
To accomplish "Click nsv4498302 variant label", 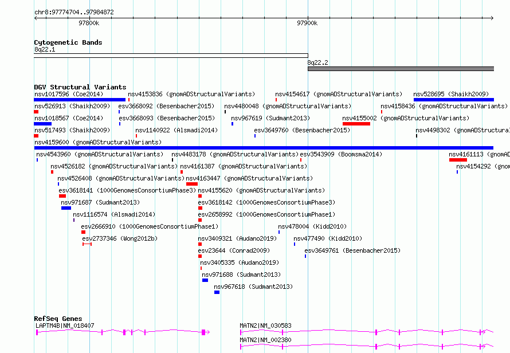I will pos(462,130).
